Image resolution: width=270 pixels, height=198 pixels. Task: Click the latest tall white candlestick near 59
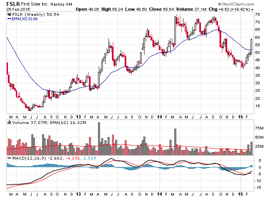251,47
